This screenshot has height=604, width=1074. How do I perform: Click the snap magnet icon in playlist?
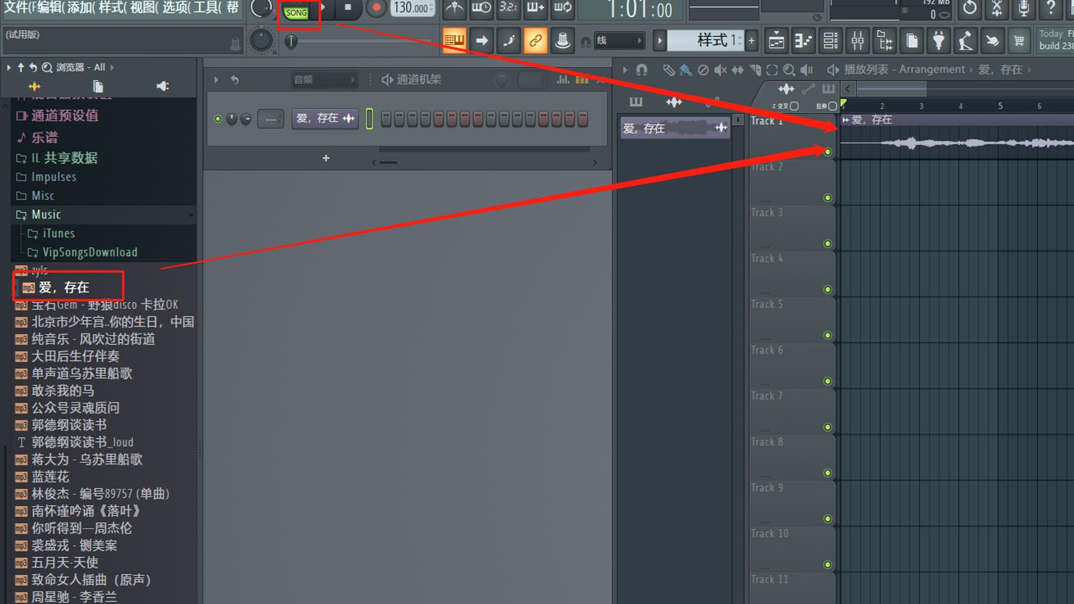pos(642,69)
